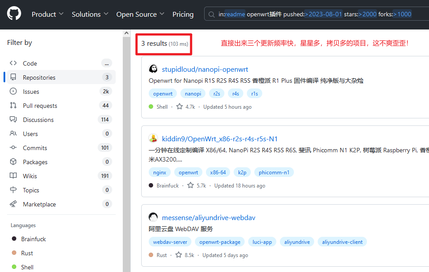This screenshot has height=272, width=429.
Task: Filter results by Repositories
Action: [x=61, y=77]
